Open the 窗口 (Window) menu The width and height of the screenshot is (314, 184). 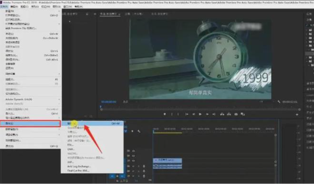(x=68, y=6)
